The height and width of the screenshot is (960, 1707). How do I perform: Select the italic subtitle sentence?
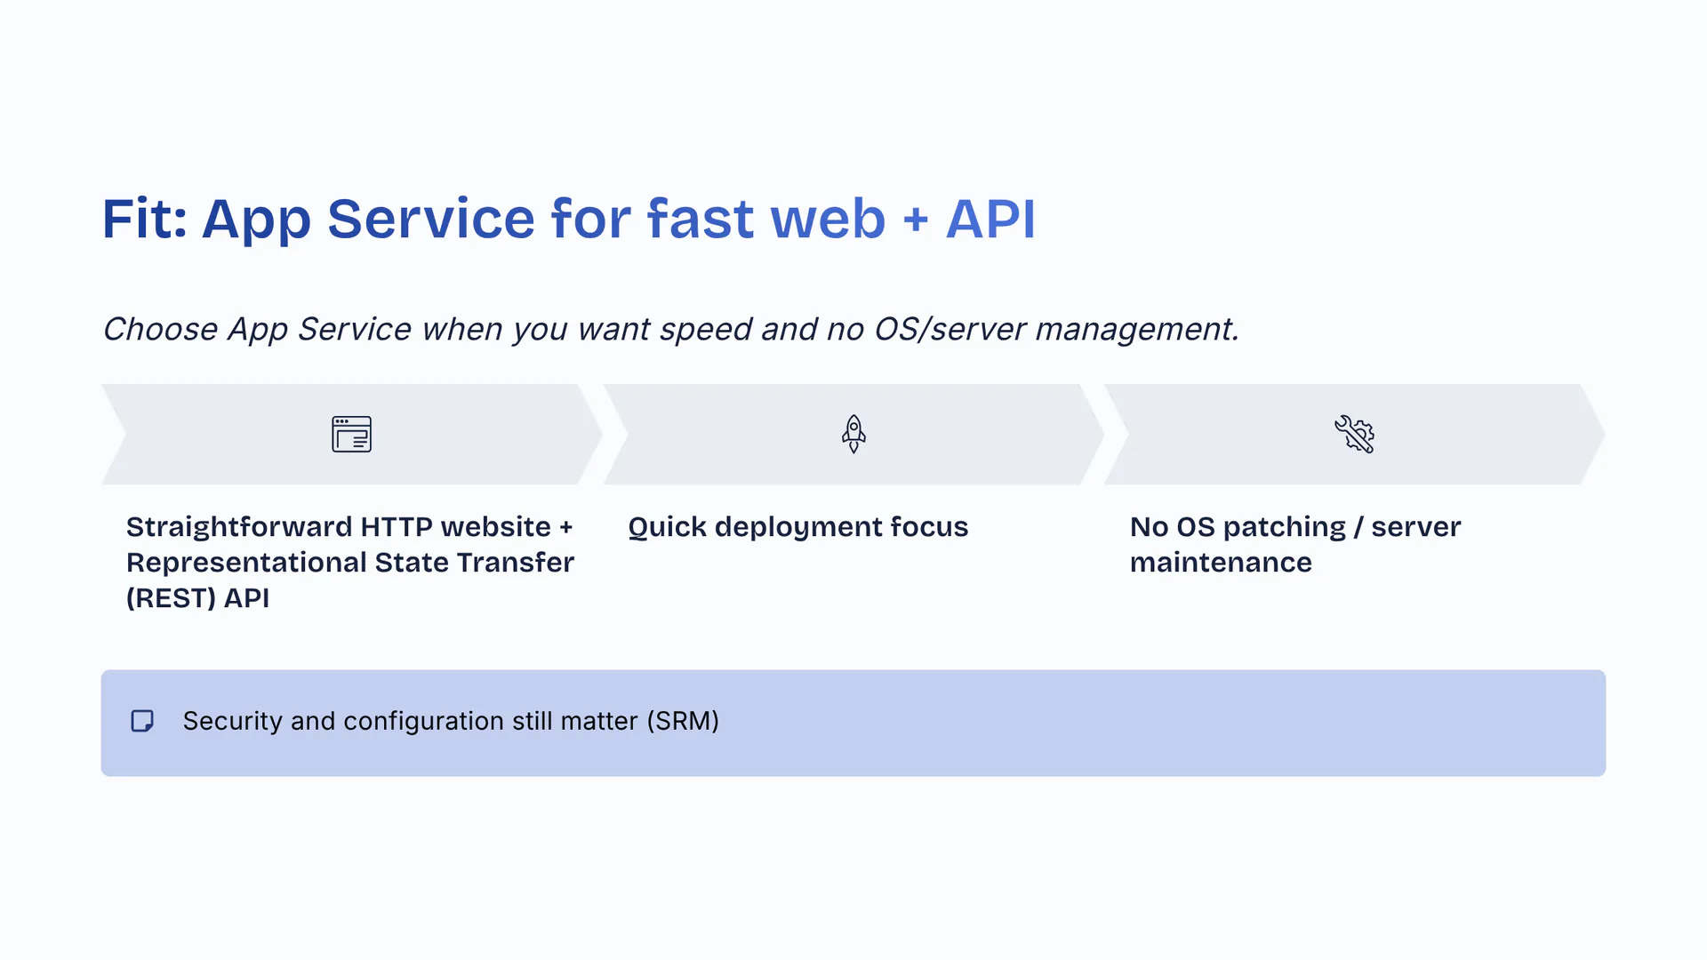point(670,330)
